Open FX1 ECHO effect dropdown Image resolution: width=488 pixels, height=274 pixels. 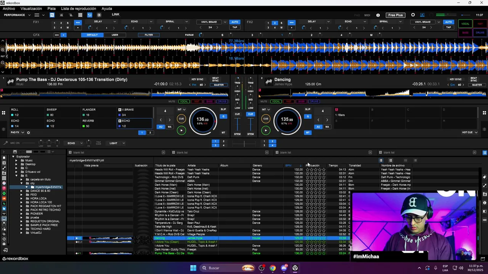(151, 22)
